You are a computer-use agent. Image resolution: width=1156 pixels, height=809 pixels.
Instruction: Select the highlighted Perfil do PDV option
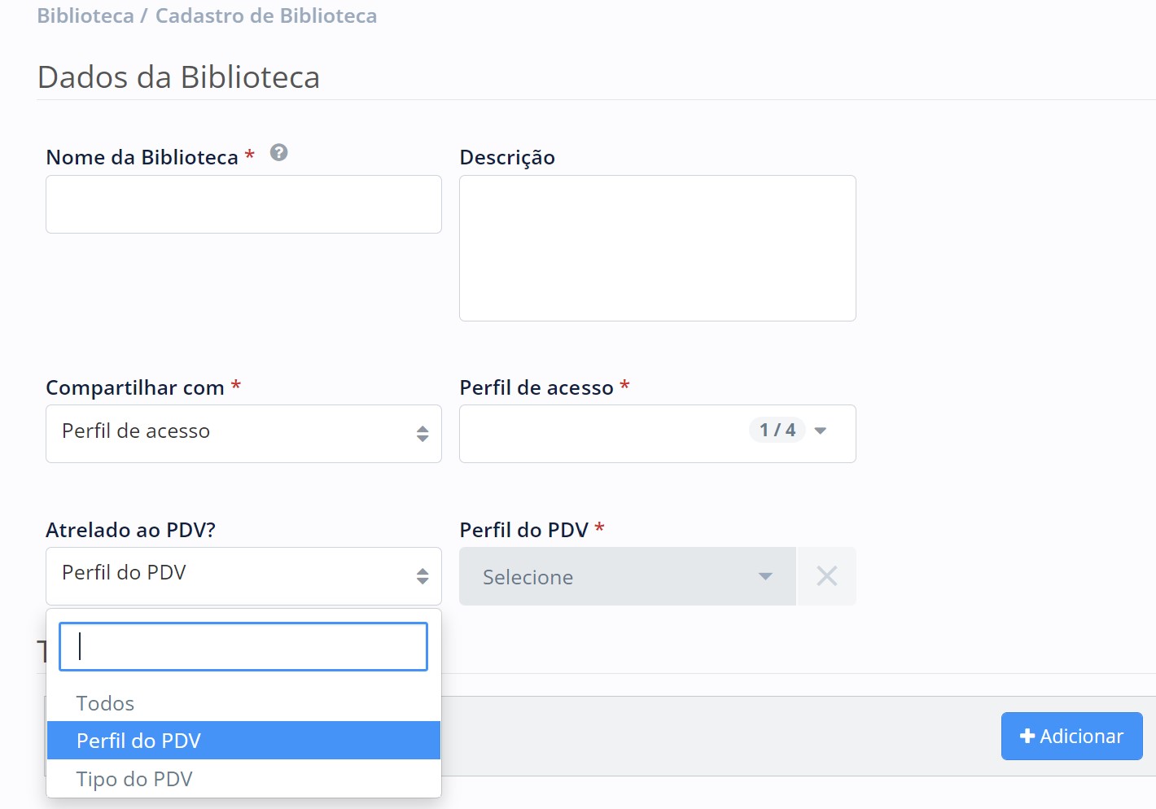pyautogui.click(x=138, y=741)
